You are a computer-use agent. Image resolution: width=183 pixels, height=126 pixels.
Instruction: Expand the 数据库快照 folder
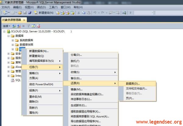[13, 45]
